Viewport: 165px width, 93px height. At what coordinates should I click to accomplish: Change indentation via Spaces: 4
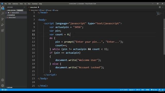click(132, 90)
